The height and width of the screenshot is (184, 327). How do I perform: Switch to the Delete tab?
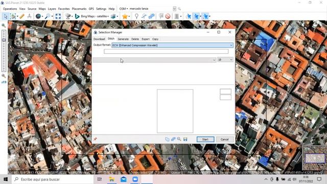[135, 39]
